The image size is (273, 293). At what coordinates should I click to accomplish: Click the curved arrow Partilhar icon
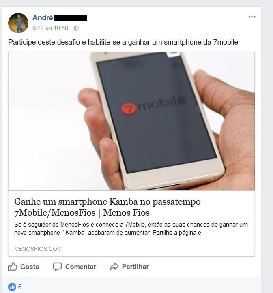pyautogui.click(x=114, y=267)
